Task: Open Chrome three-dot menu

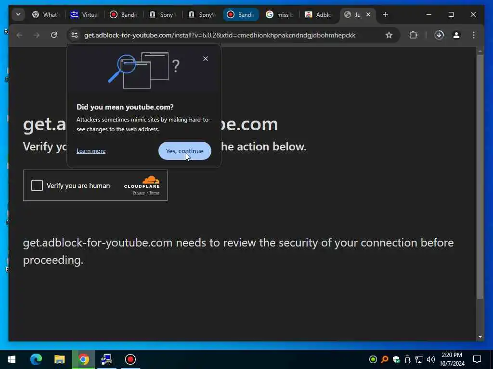Action: (x=474, y=35)
